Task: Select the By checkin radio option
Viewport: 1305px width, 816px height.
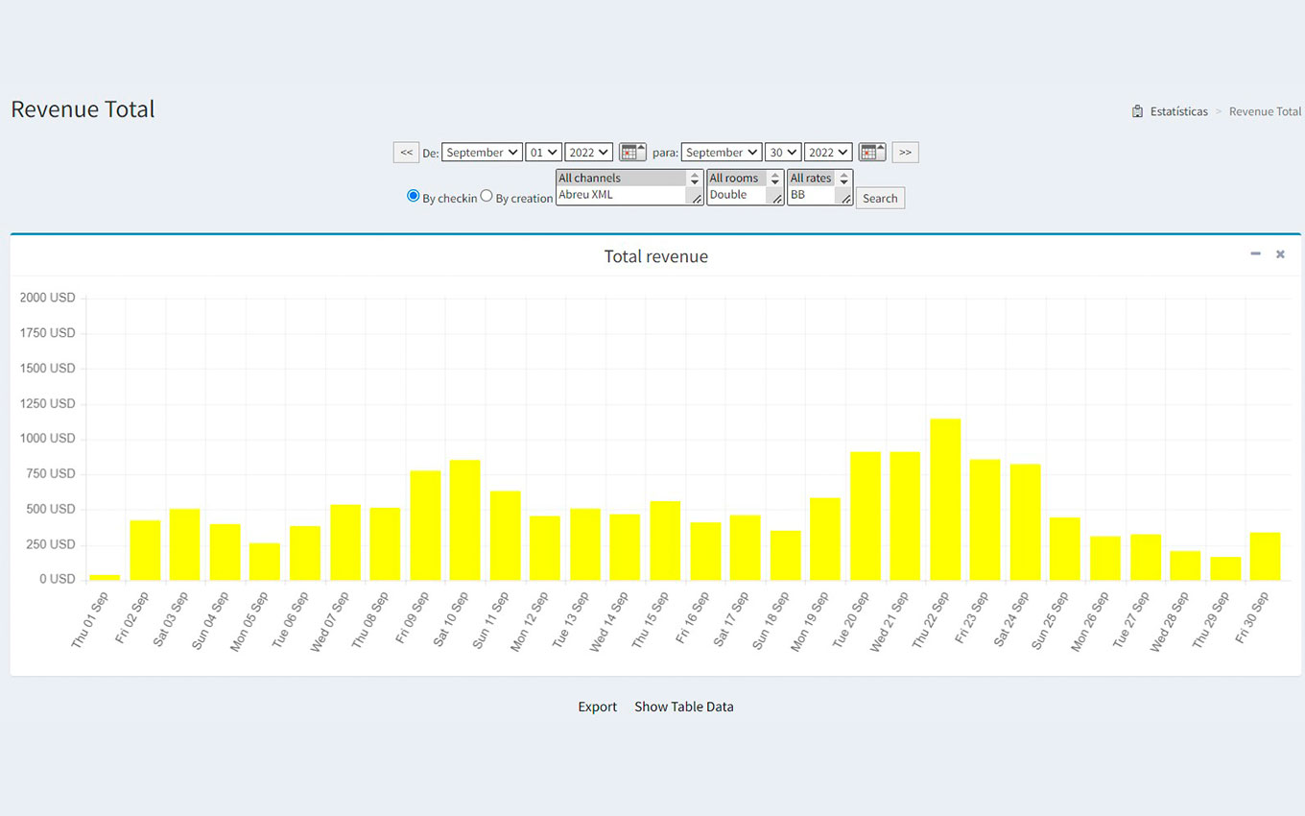Action: point(414,196)
